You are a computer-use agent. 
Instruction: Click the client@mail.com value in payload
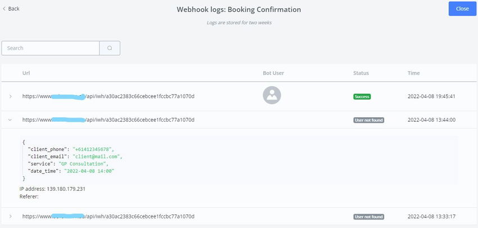click(x=97, y=156)
